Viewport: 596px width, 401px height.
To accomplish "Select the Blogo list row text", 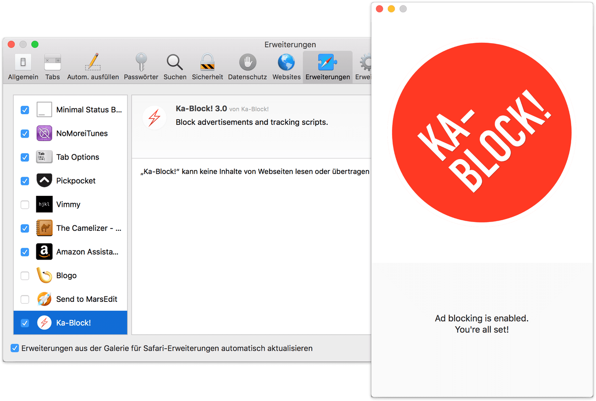I will [66, 275].
